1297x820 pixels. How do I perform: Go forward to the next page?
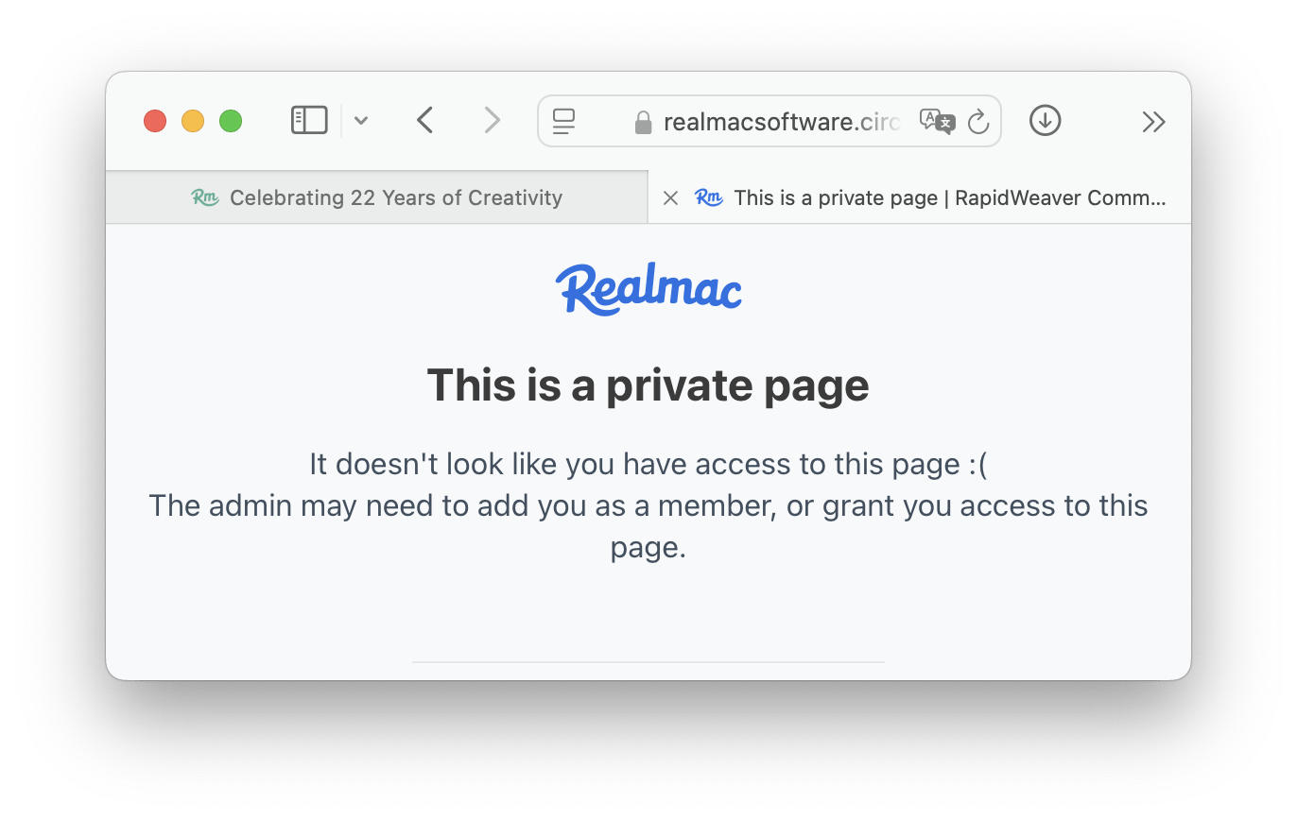(492, 121)
